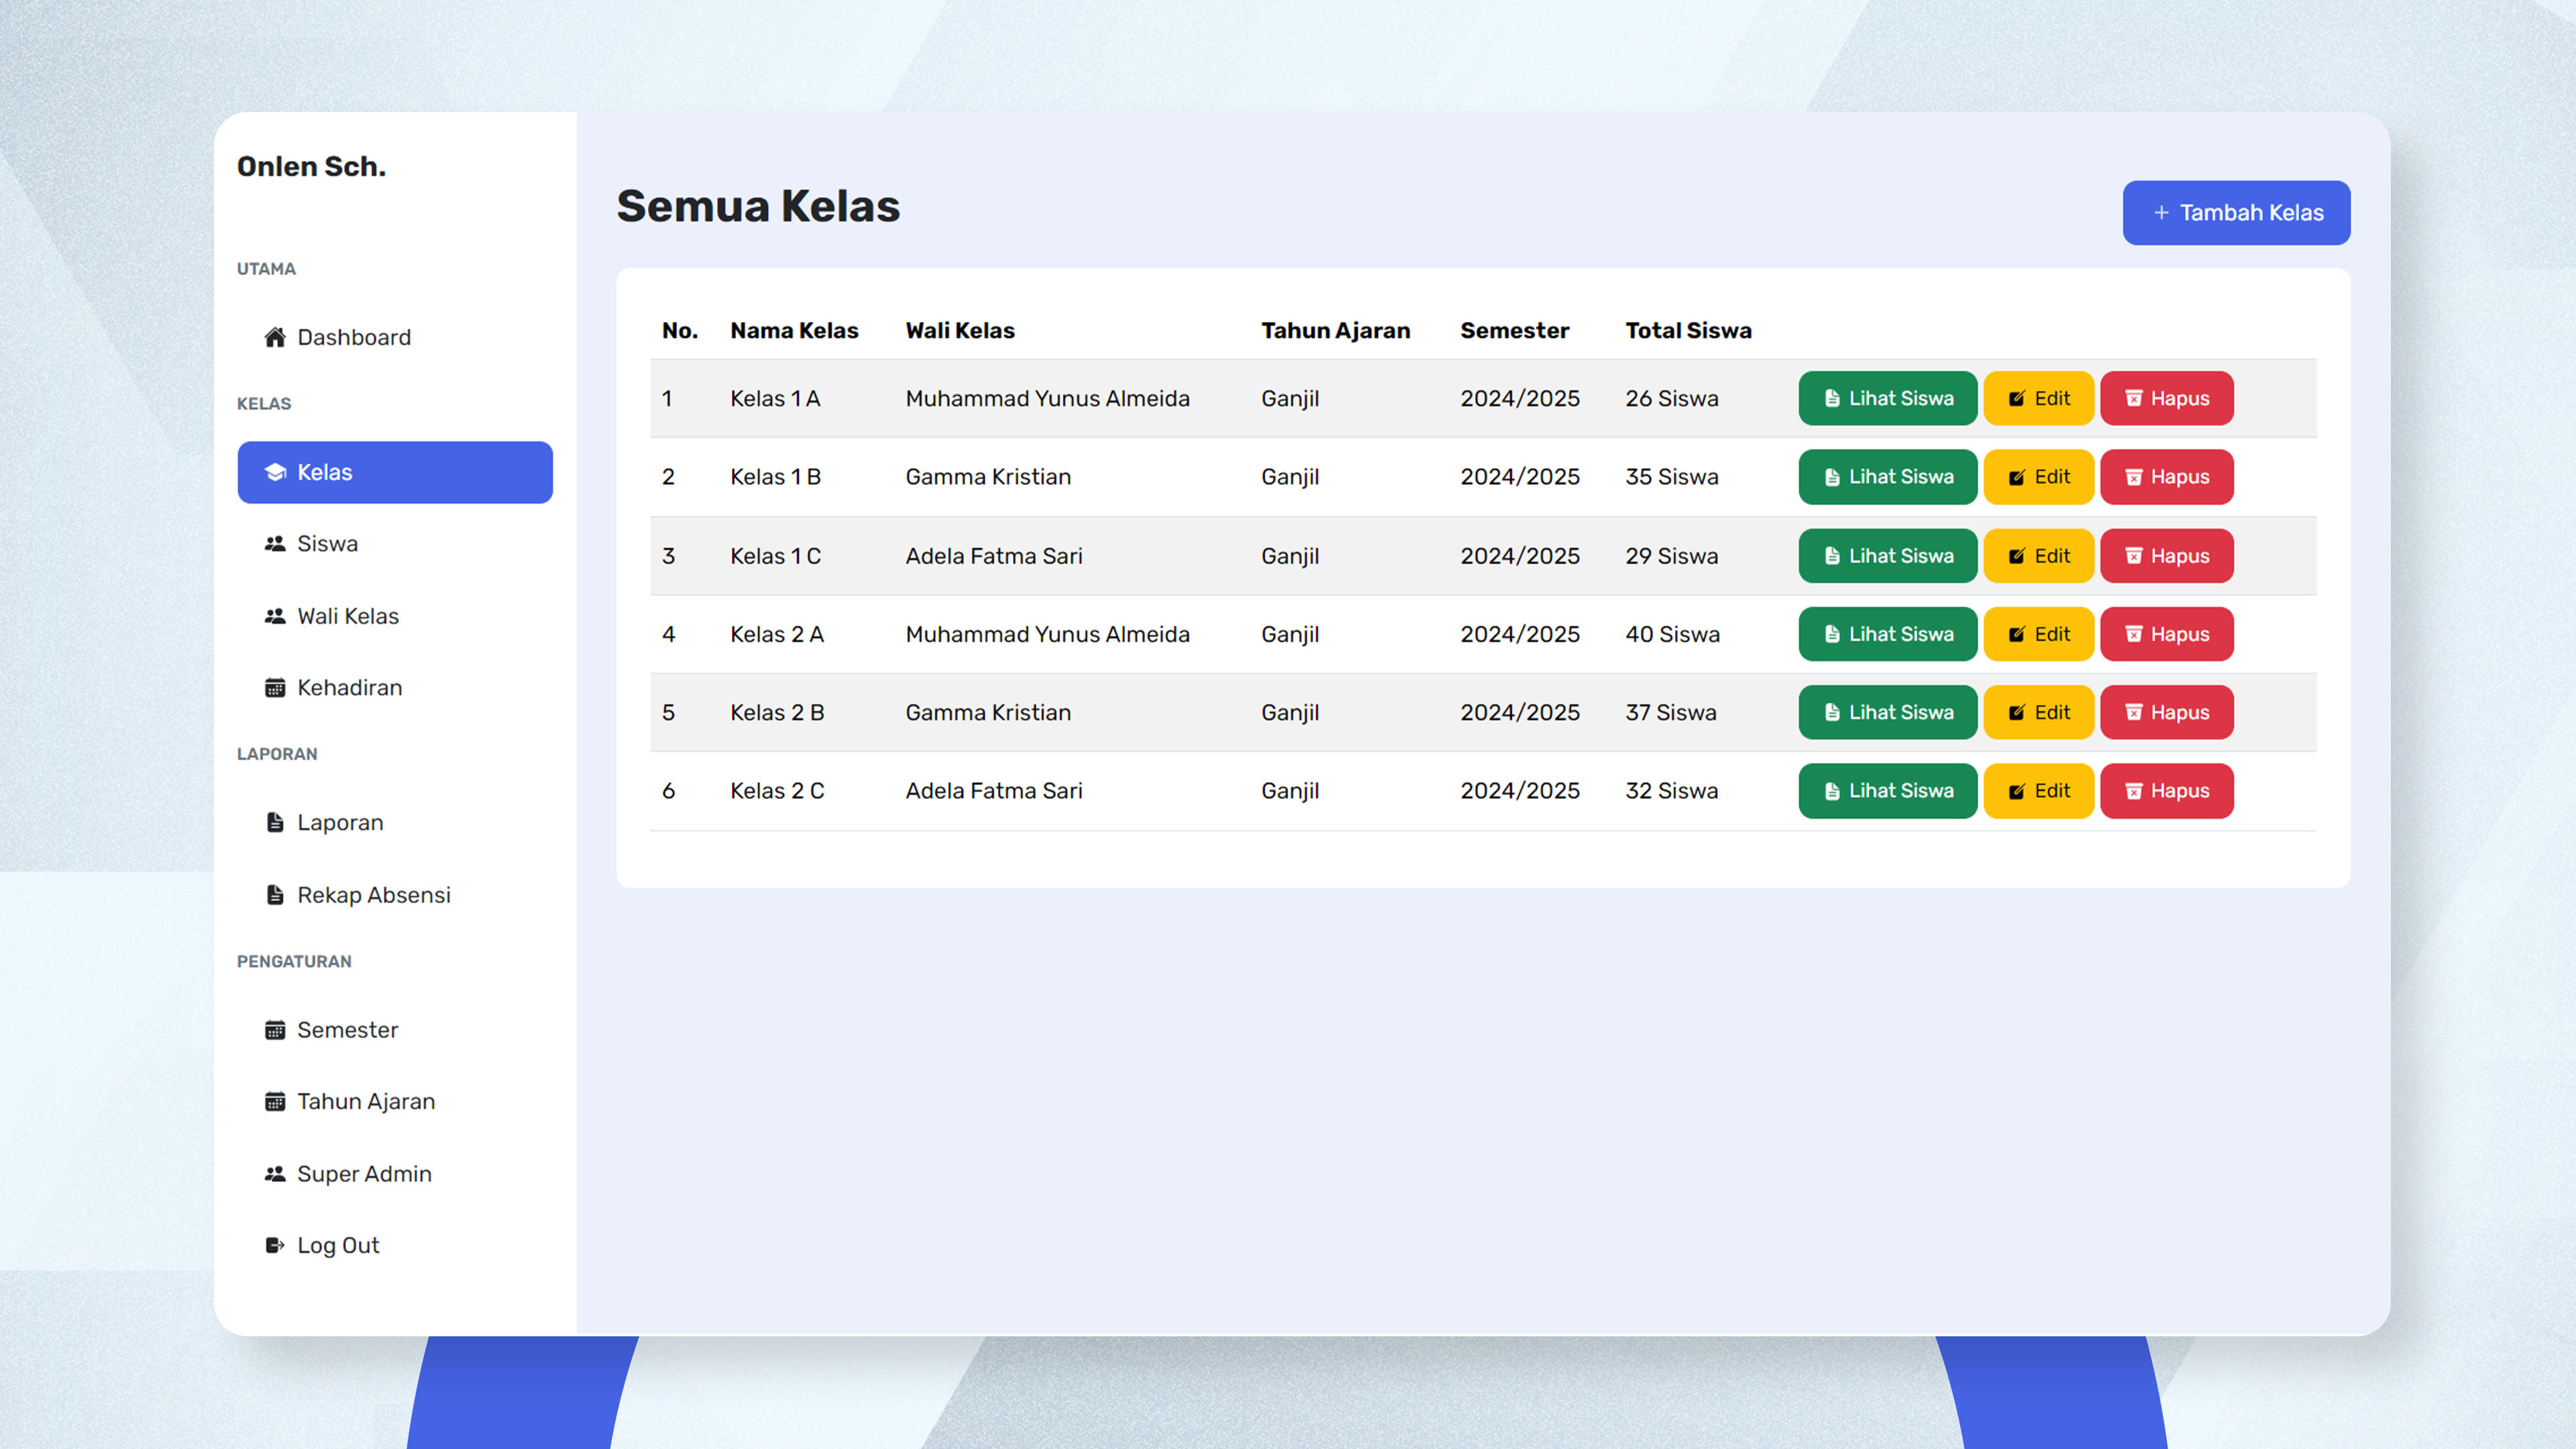This screenshot has height=1449, width=2576.
Task: Select Log Out in sidebar
Action: [x=395, y=1245]
